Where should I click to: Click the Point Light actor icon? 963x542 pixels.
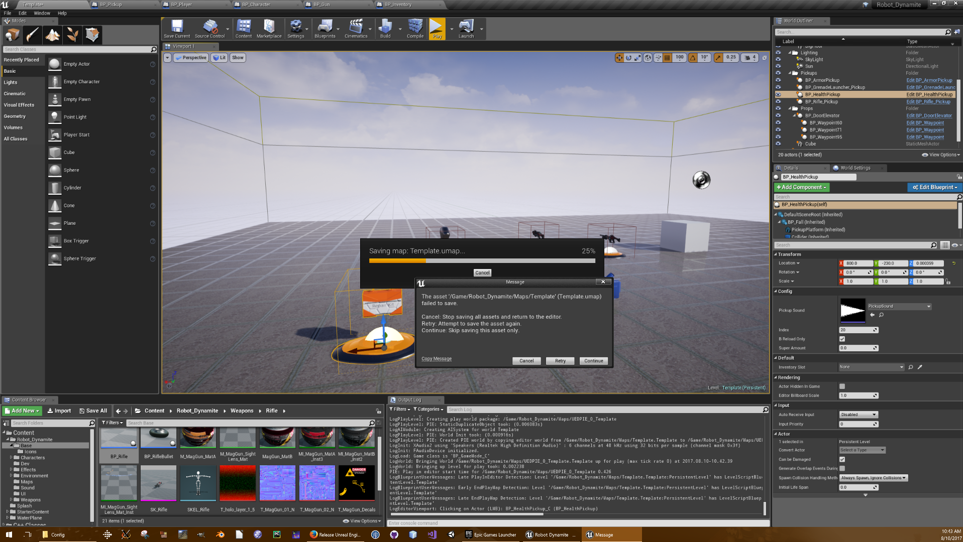(55, 117)
